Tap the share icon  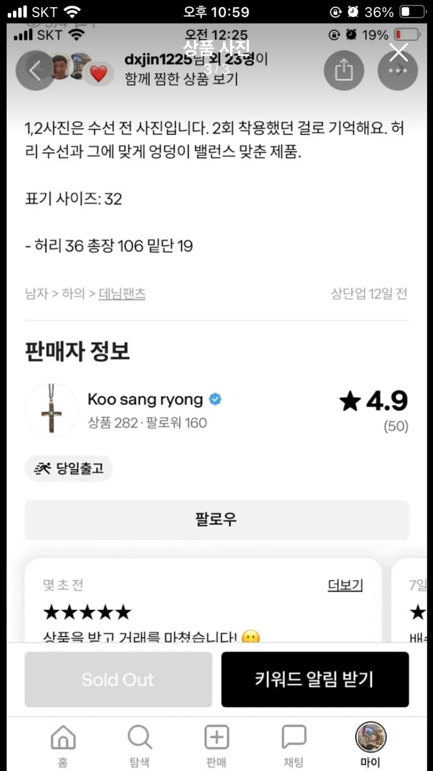(x=344, y=70)
